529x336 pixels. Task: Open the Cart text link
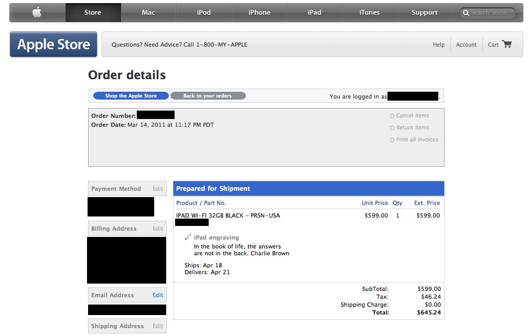coord(493,45)
